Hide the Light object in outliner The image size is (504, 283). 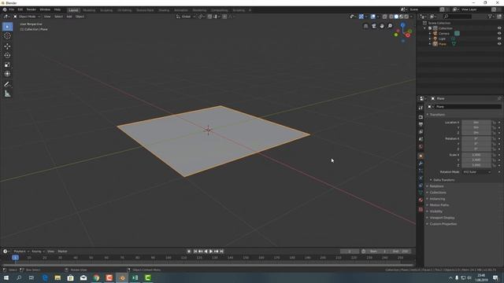tap(499, 39)
